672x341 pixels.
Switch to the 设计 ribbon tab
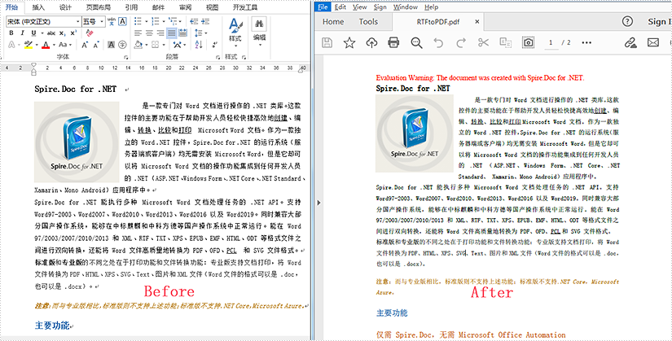(65, 7)
